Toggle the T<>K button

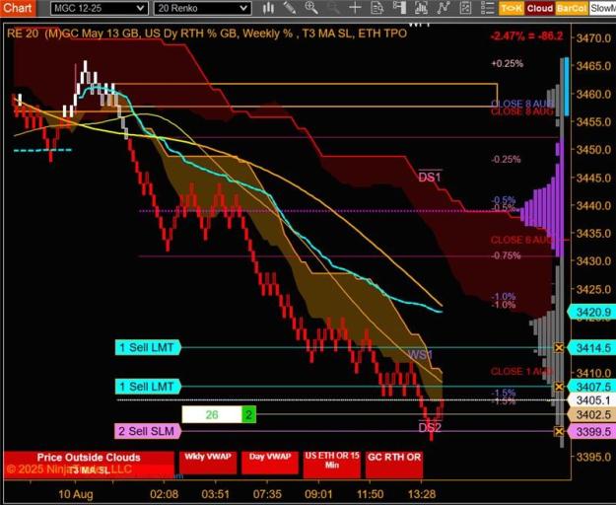(512, 8)
